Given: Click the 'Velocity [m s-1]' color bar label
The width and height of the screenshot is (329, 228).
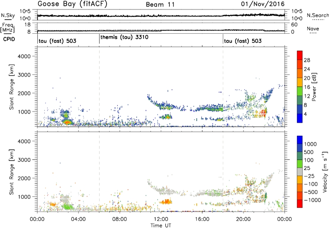Looking at the screenshot, I should click(325, 172).
